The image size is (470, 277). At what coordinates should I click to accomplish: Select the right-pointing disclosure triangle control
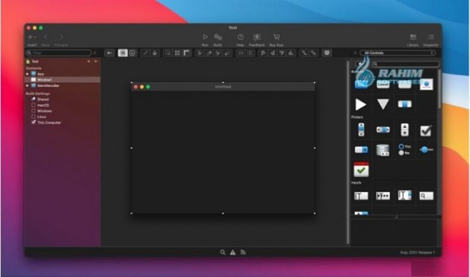pos(361,104)
